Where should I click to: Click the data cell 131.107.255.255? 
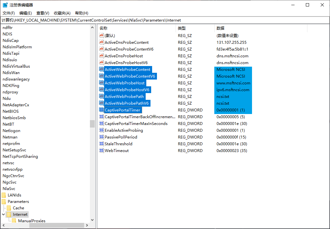coord(231,43)
